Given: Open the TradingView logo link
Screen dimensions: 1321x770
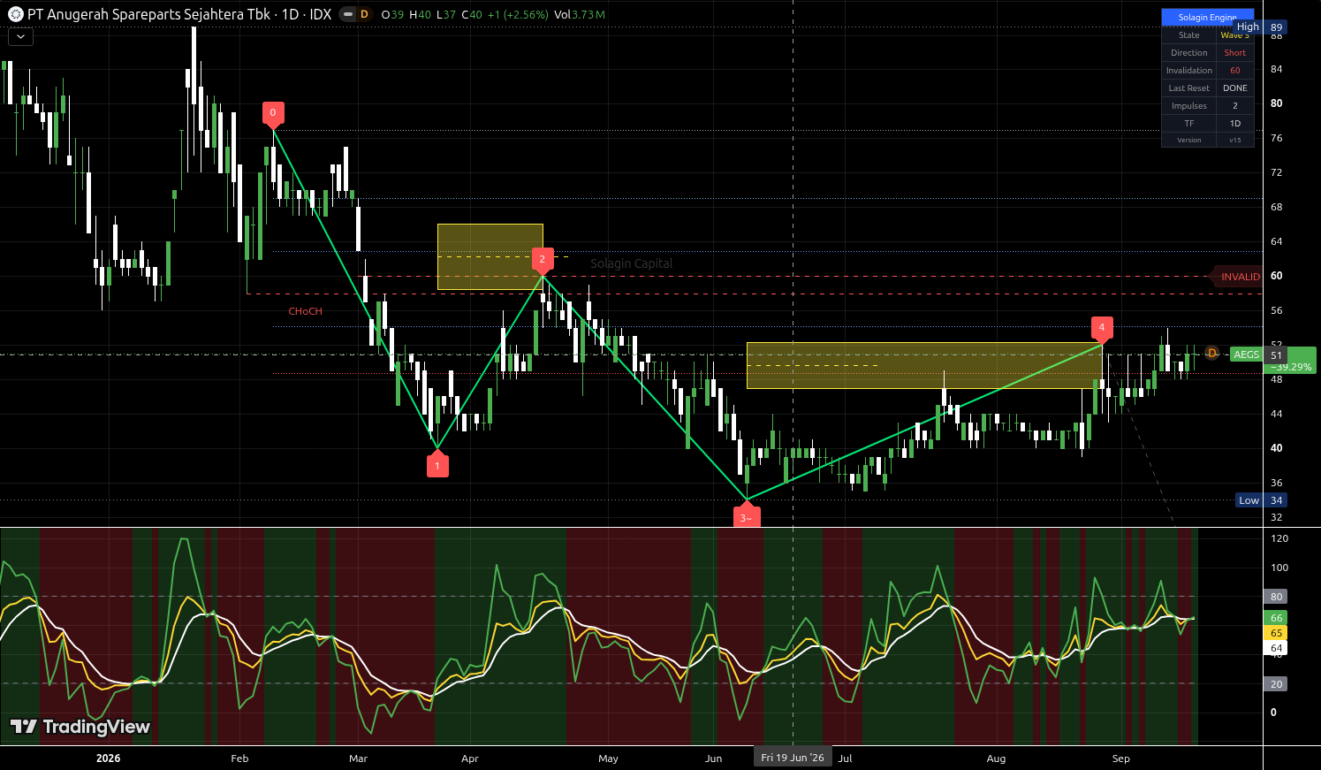Looking at the screenshot, I should 80,727.
